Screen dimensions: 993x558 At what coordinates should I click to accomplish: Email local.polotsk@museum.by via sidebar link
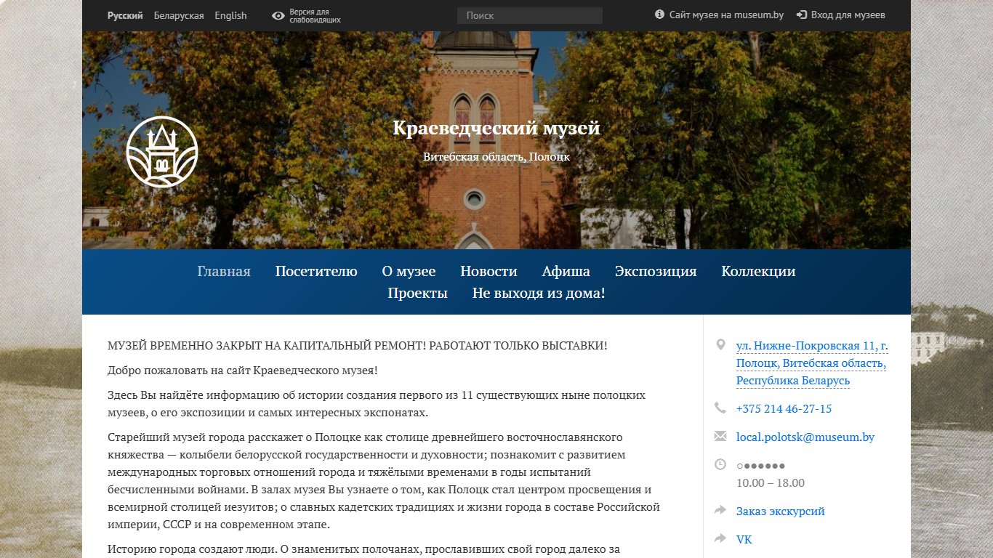(805, 437)
